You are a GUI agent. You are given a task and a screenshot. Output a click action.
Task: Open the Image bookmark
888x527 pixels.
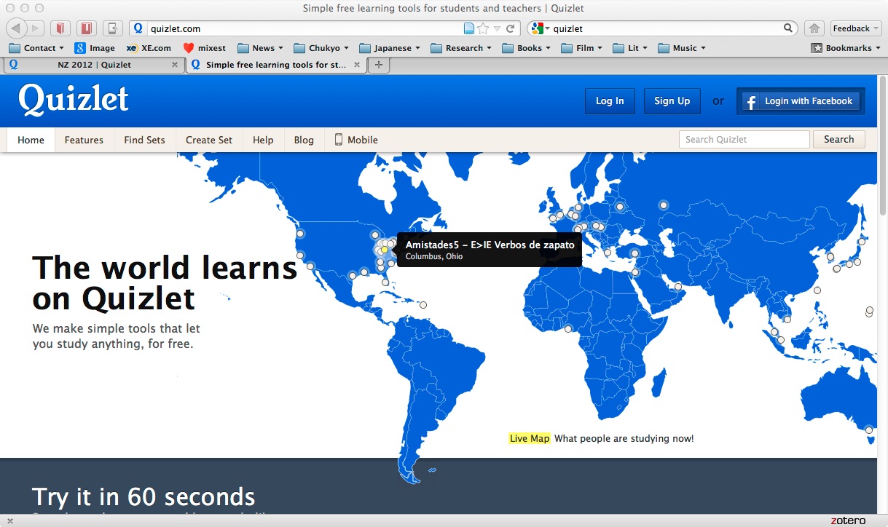(95, 48)
